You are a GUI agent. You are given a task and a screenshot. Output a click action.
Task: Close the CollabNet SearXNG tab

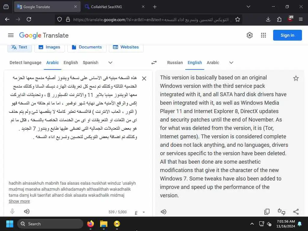pyautogui.click(x=143, y=7)
